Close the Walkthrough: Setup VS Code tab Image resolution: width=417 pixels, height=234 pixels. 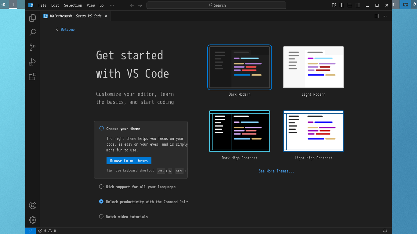tap(106, 16)
